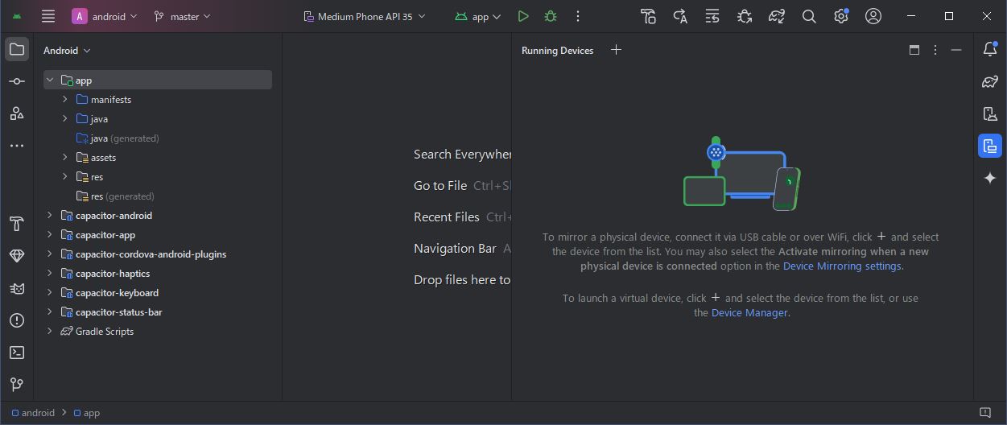
Task: Click android breadcrumb in the status bar
Action: click(32, 413)
